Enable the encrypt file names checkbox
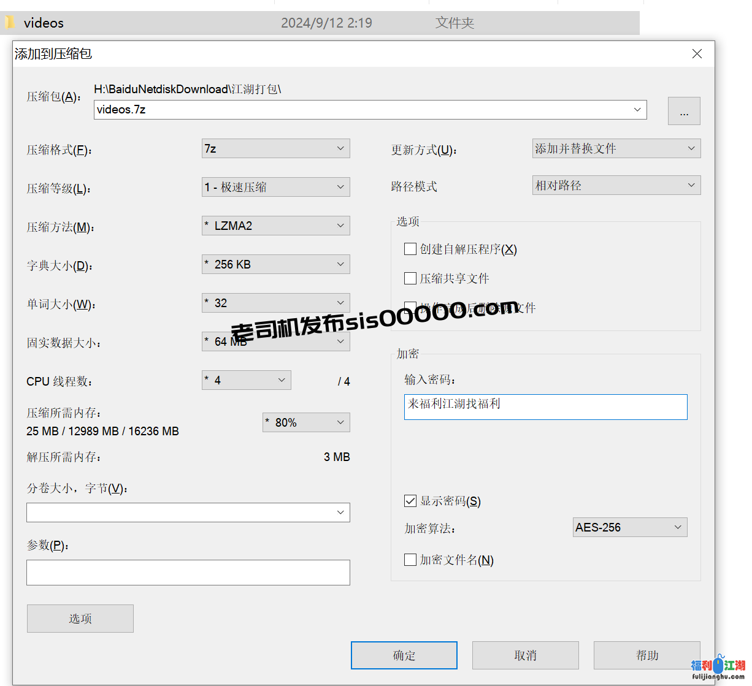The width and height of the screenshot is (752, 686). [x=410, y=560]
